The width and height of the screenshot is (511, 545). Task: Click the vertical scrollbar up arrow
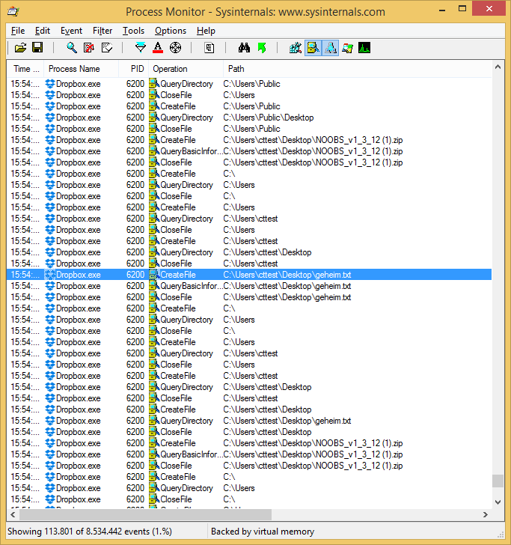tap(498, 67)
